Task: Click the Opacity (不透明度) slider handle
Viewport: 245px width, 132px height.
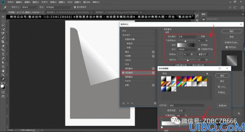Action: click(185, 41)
